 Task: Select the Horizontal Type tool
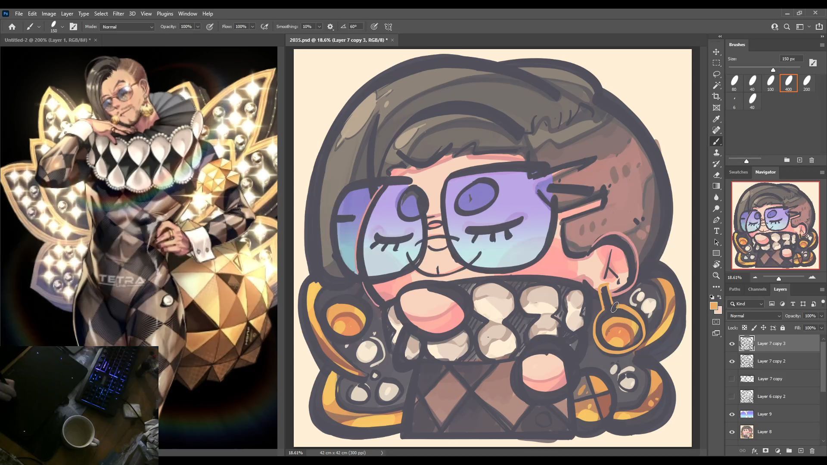716,231
